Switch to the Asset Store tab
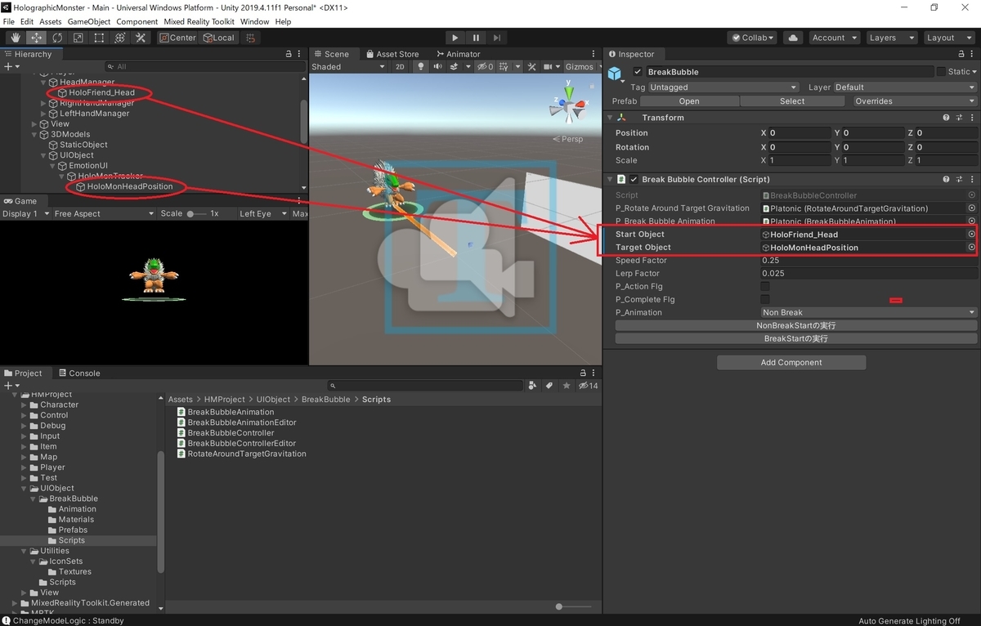The image size is (981, 626). (392, 54)
